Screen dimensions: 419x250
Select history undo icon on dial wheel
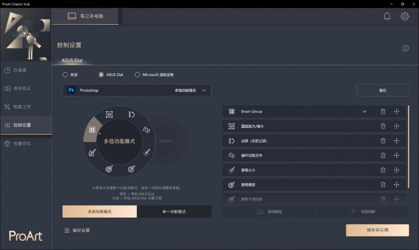tap(131, 114)
